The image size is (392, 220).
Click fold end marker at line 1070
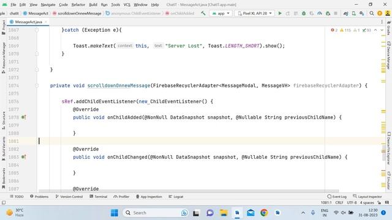coord(37,54)
